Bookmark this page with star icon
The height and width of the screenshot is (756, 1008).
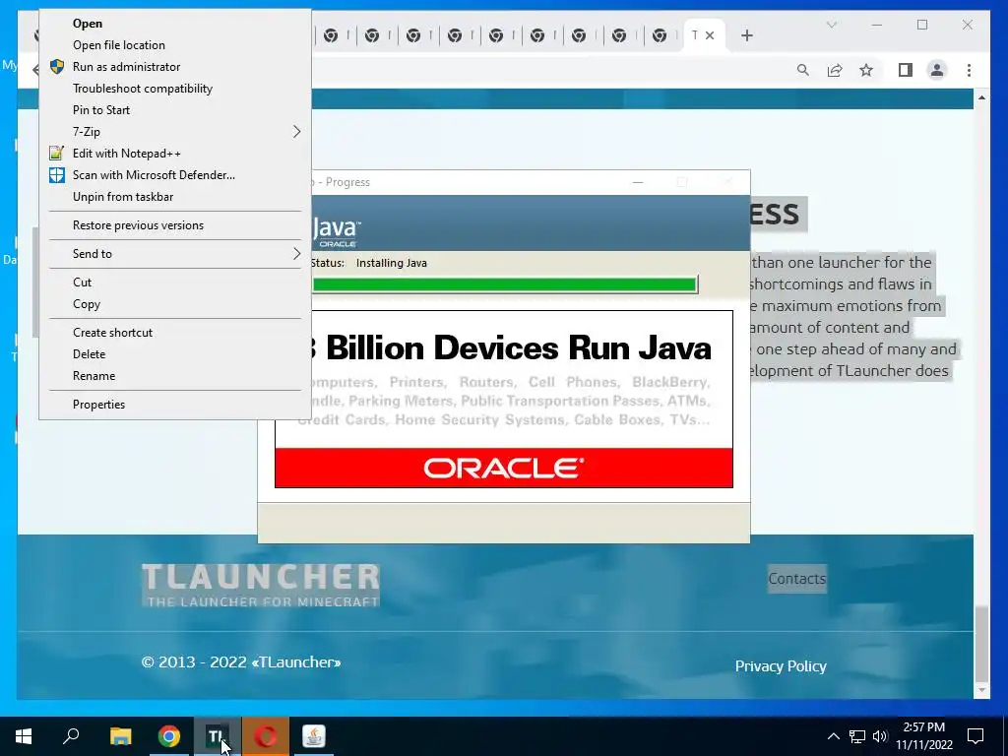[866, 70]
